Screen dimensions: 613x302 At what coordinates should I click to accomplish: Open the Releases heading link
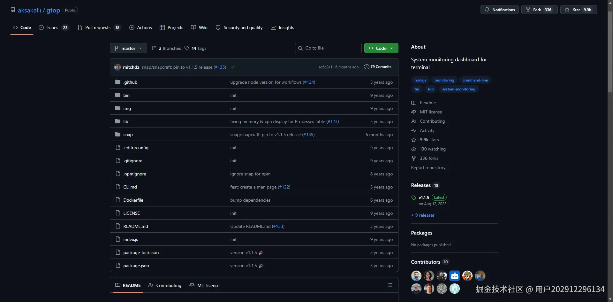[x=421, y=185]
